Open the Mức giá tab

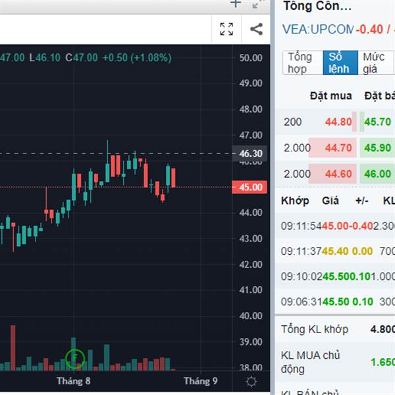375,63
